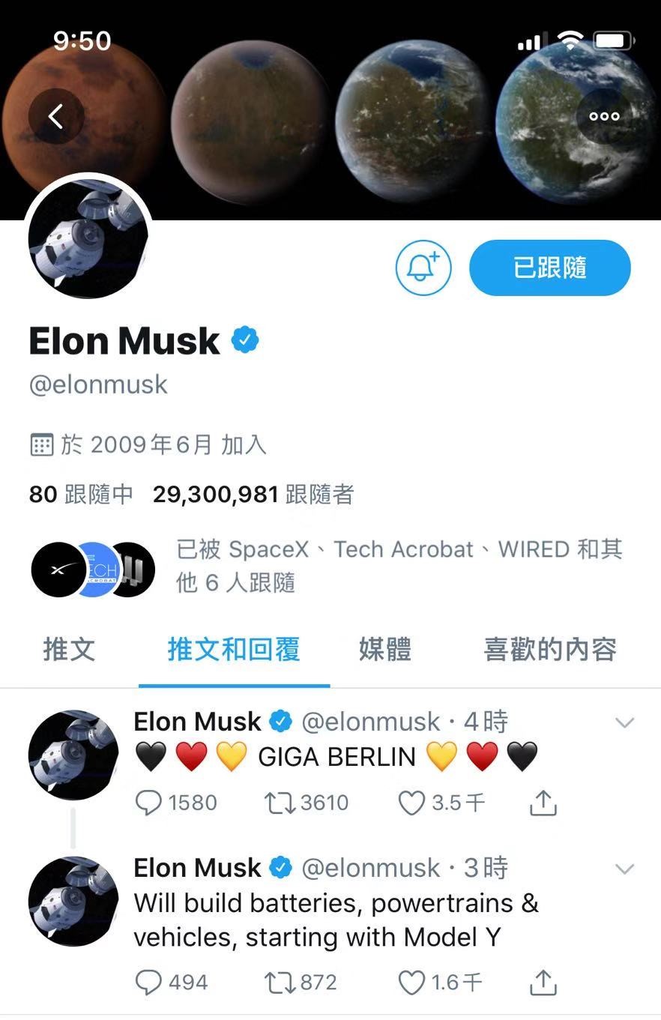Switch to the 媒體 tab
Image resolution: width=661 pixels, height=1020 pixels.
coord(384,649)
